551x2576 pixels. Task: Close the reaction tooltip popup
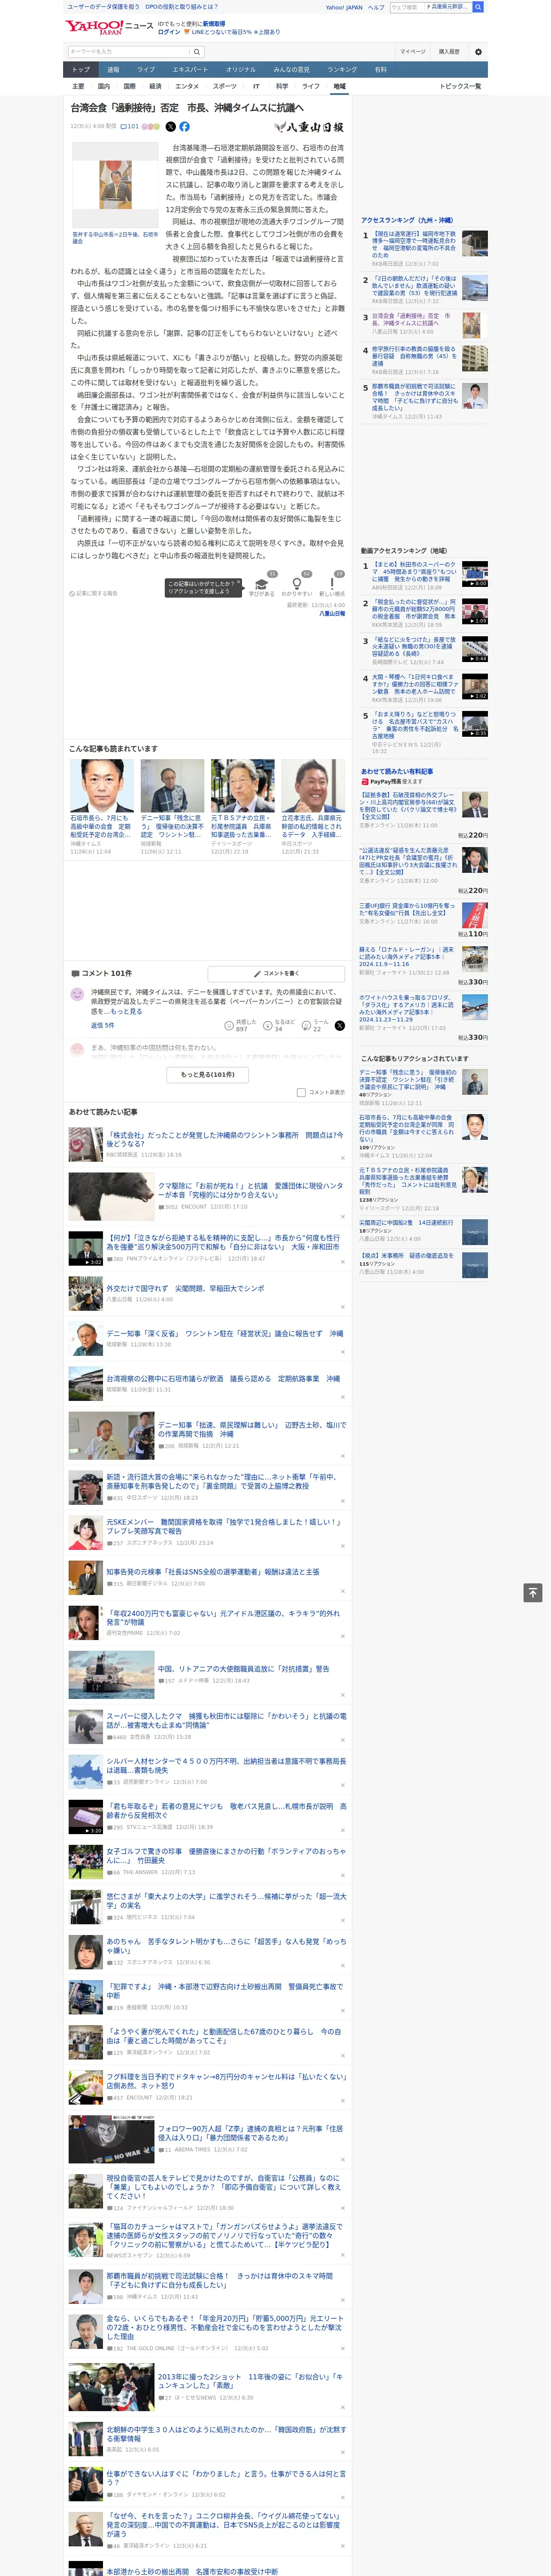tap(239, 583)
